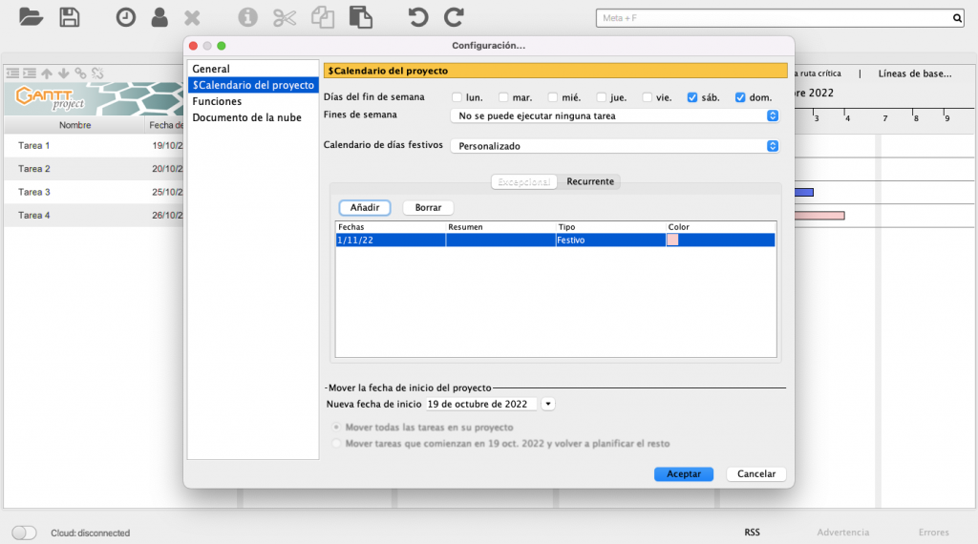This screenshot has width=978, height=544.
Task: Click the resource person icon
Action: 159,17
